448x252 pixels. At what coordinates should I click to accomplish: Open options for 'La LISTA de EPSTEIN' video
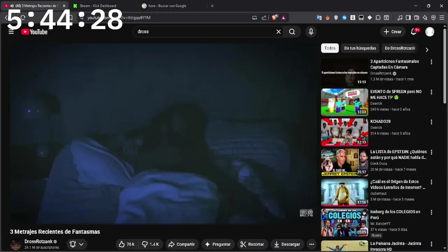(x=431, y=152)
